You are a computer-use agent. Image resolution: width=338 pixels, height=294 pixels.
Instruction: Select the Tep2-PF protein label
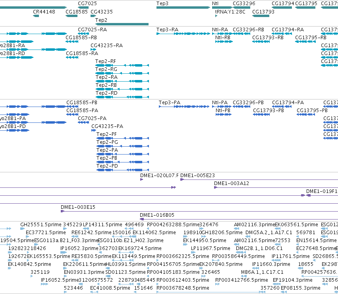coord(106,134)
